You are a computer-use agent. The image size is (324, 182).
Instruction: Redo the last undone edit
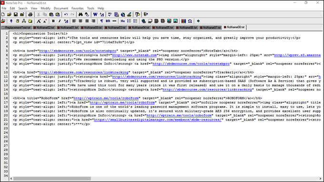72,14
